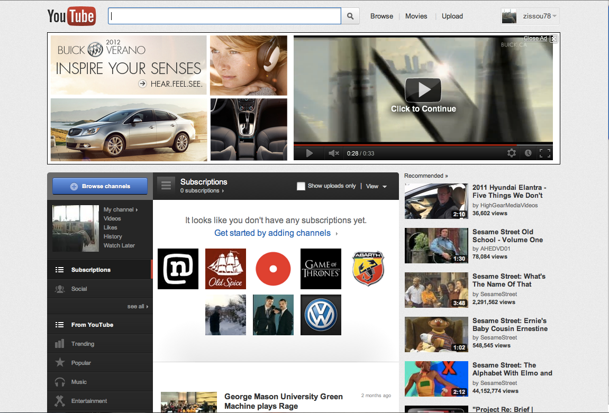609x413 pixels.
Task: Select Social in the sidebar
Action: pyautogui.click(x=99, y=289)
